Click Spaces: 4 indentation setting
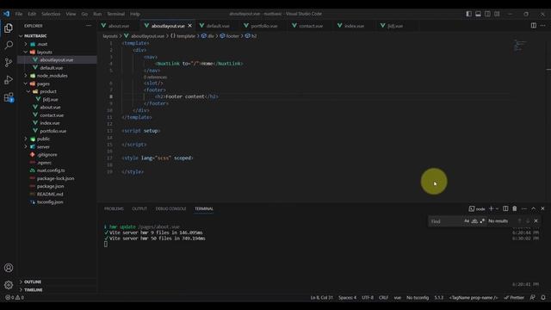This screenshot has height=310, width=551. click(x=347, y=297)
